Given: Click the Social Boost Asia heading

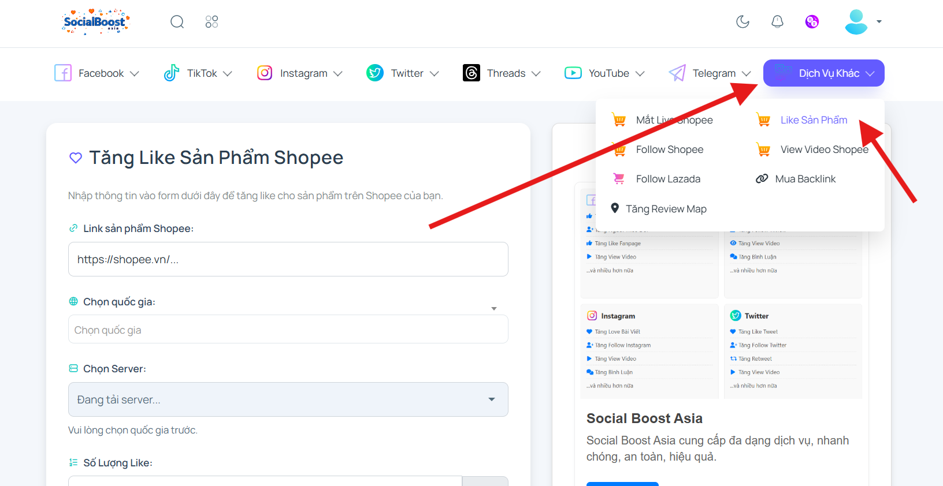Looking at the screenshot, I should point(644,418).
